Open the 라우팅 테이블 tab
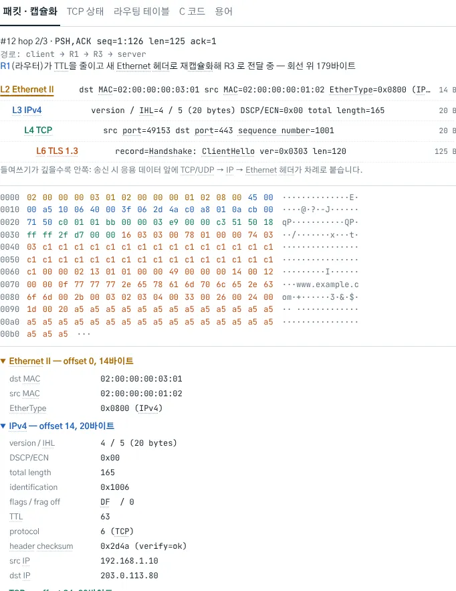Screen dimensions: 456x591 point(142,11)
